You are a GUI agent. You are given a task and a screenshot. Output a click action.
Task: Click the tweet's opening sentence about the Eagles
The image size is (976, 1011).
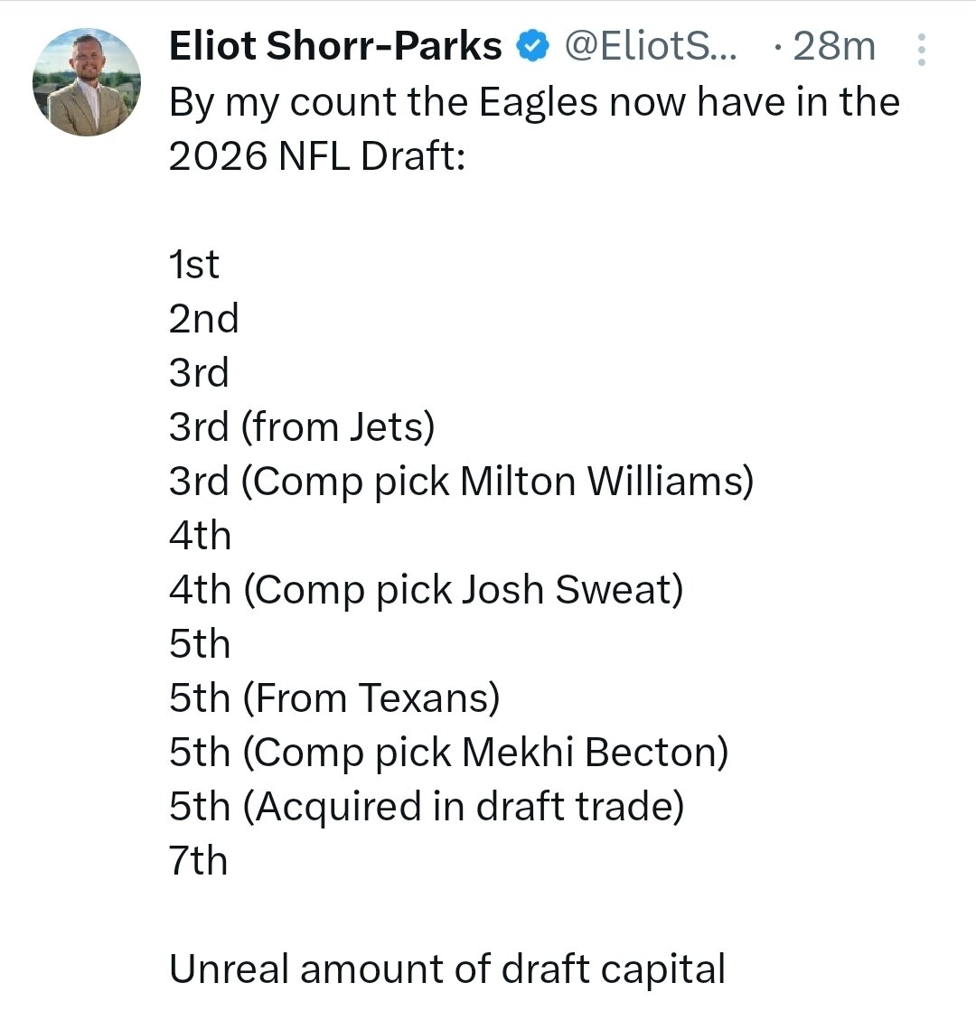pos(534,101)
